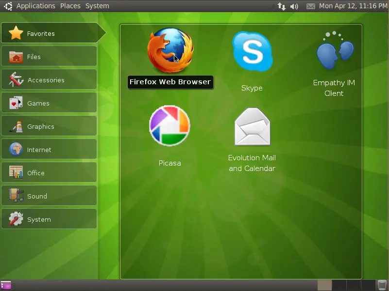Open the Files category
Viewport: 389px width, 291px height.
click(49, 56)
